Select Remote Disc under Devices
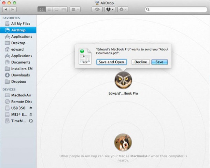The width and height of the screenshot is (210, 168). [x=22, y=102]
